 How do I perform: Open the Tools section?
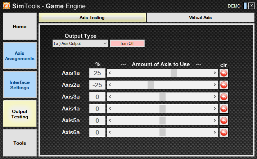point(20,143)
